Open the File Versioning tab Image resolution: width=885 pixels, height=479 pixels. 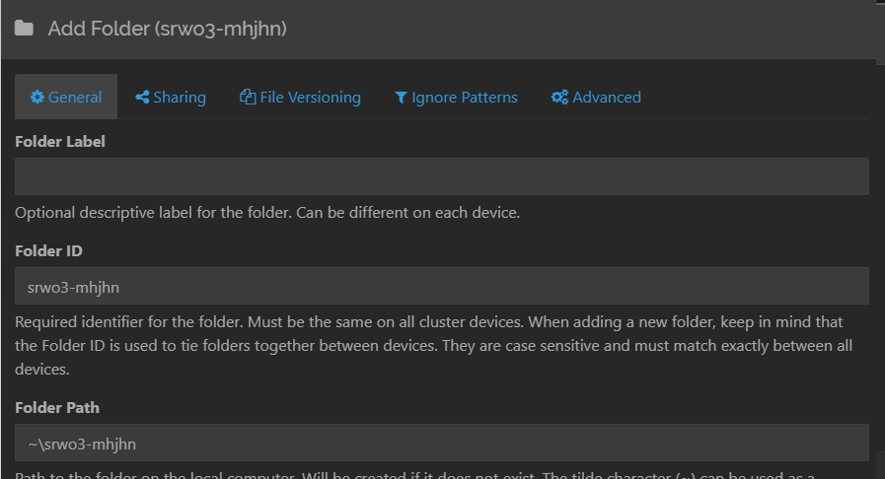(x=310, y=97)
